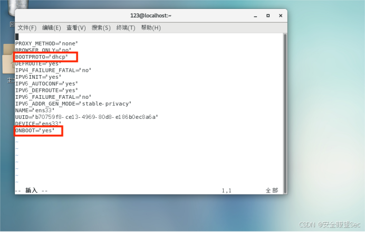
Task: Minimize the terminal window
Action: click(x=255, y=16)
